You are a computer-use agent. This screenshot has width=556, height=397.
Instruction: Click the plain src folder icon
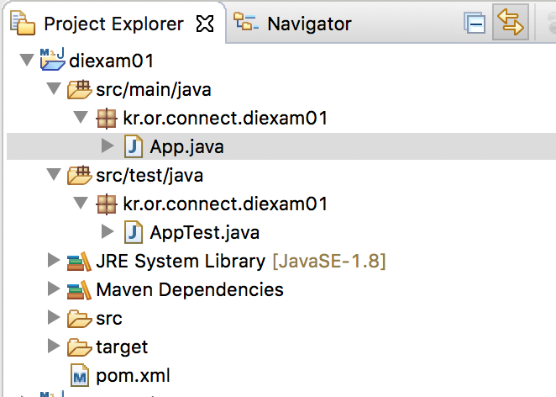80,319
